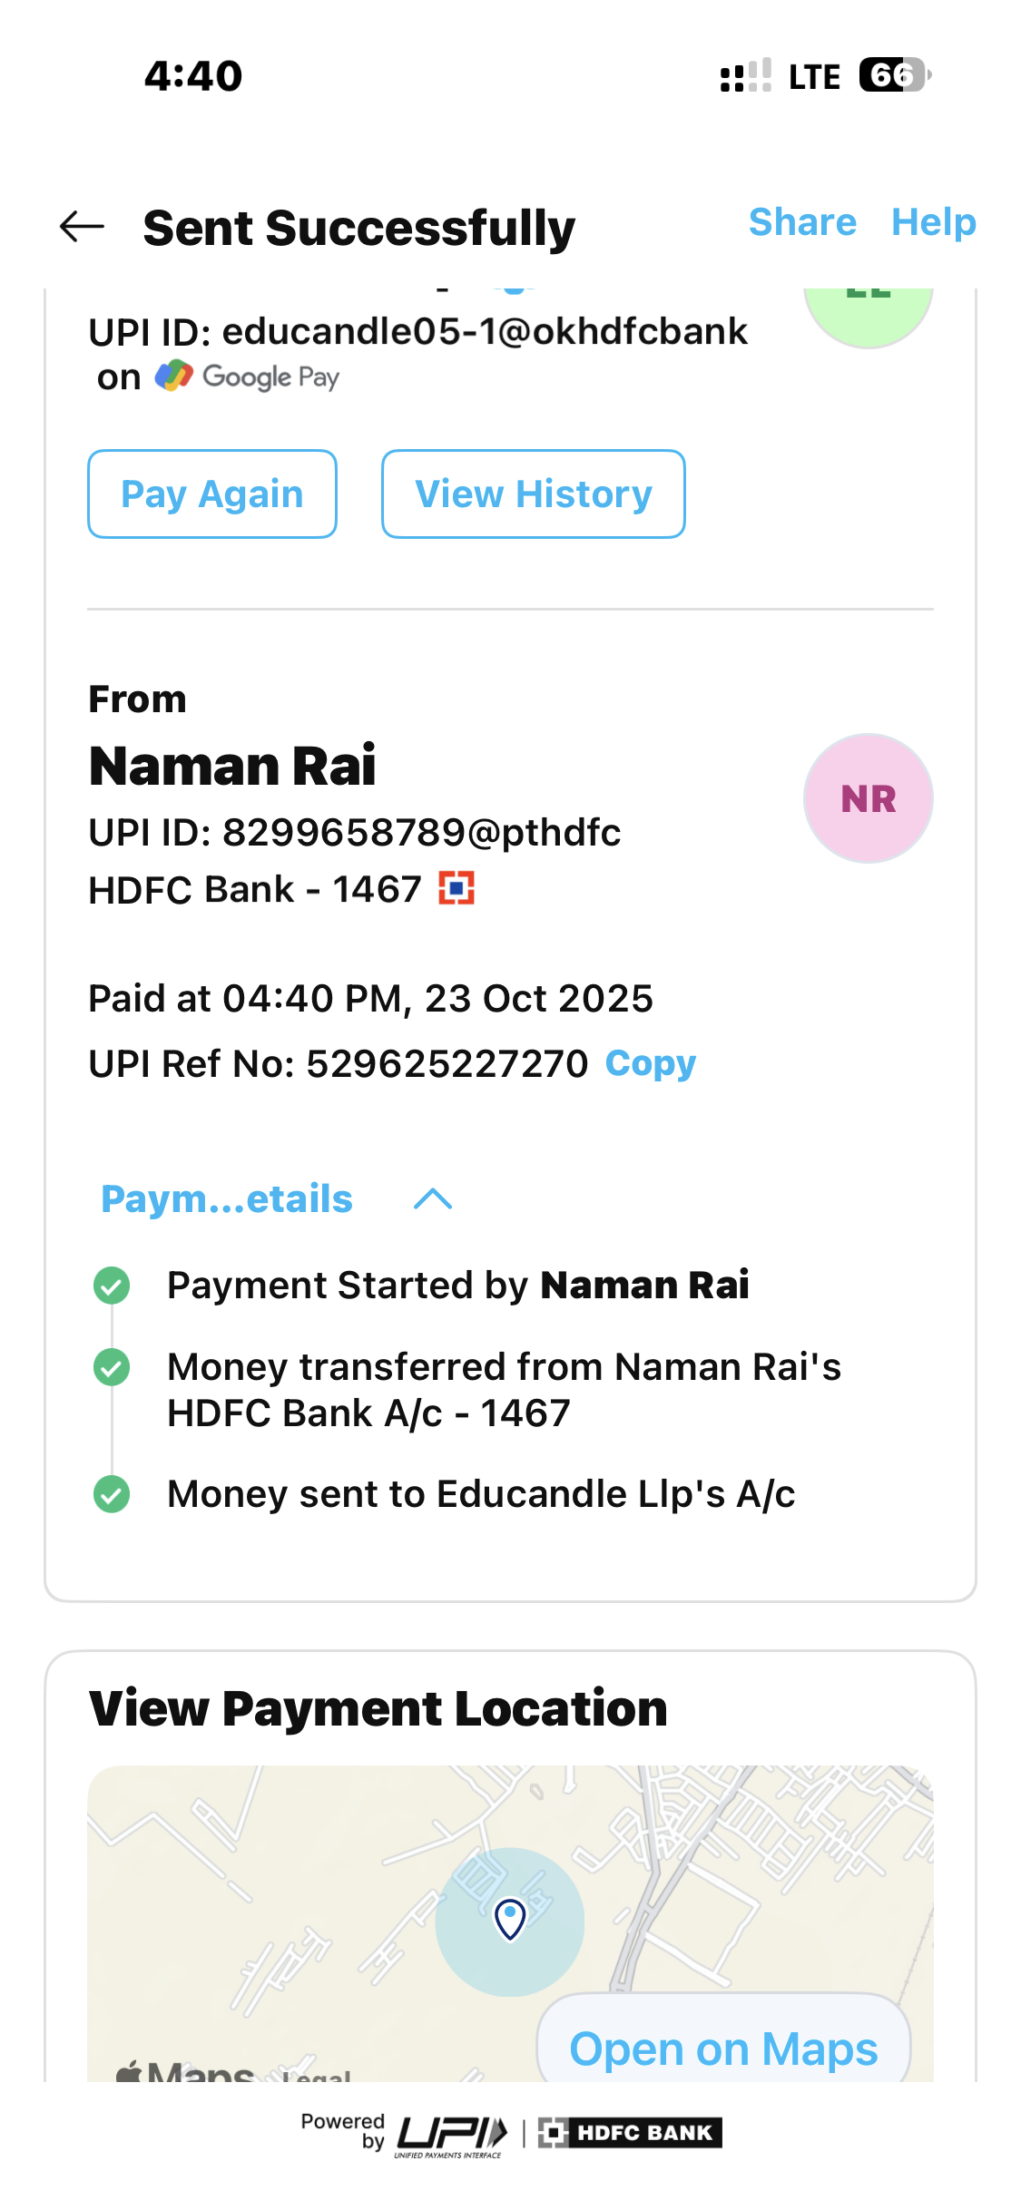
Task: Tap the HDFC BANK footer logo
Action: click(x=630, y=2133)
